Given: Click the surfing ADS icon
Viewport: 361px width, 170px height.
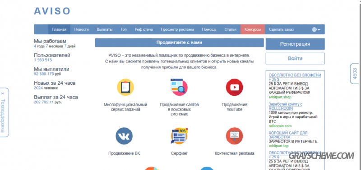Looking at the screenshot, I should coord(179,136).
